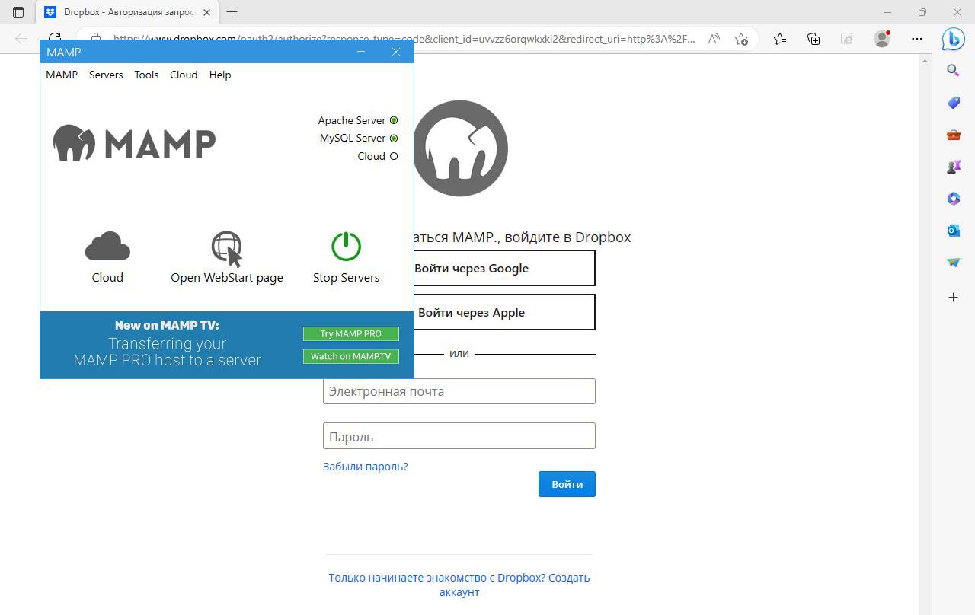The height and width of the screenshot is (615, 975).
Task: Expand the Cloud menu in menu bar
Action: point(184,75)
